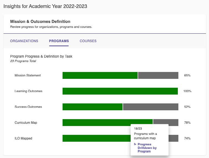Click the green Mission Statement progress bar
The image size is (209, 158).
click(100, 76)
